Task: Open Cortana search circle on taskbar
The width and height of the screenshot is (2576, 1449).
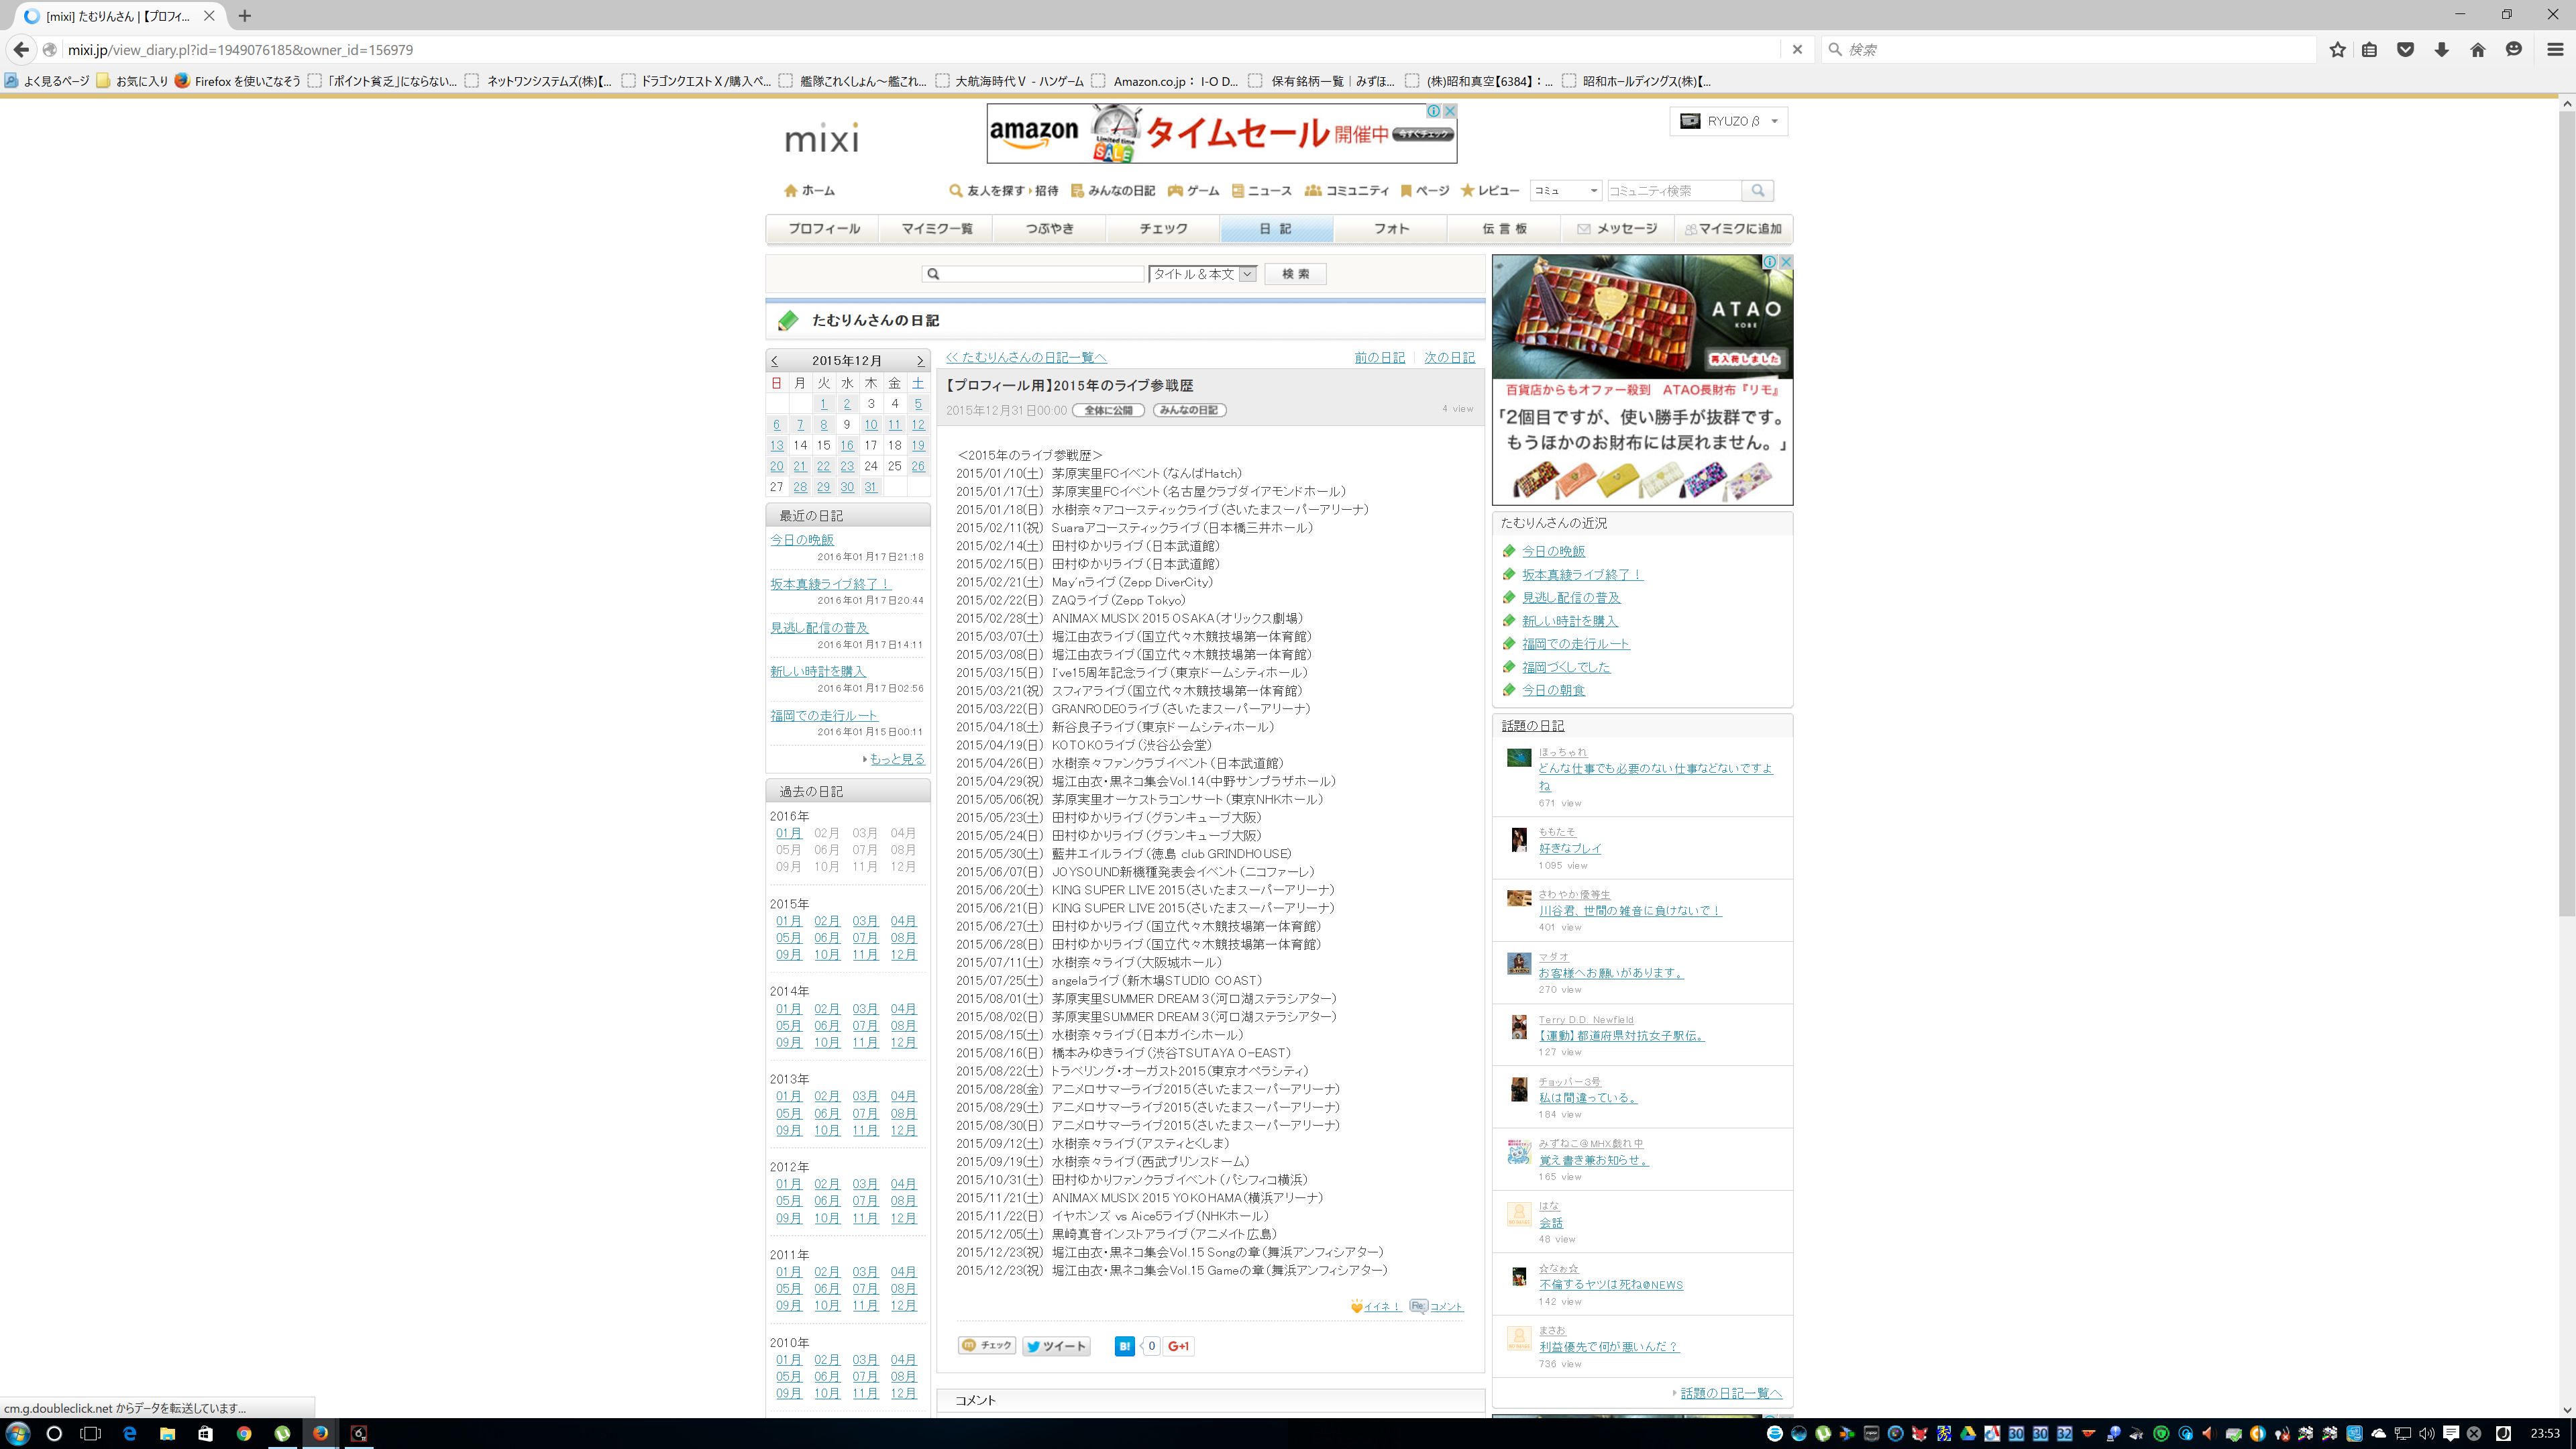Action: pos(54,1433)
